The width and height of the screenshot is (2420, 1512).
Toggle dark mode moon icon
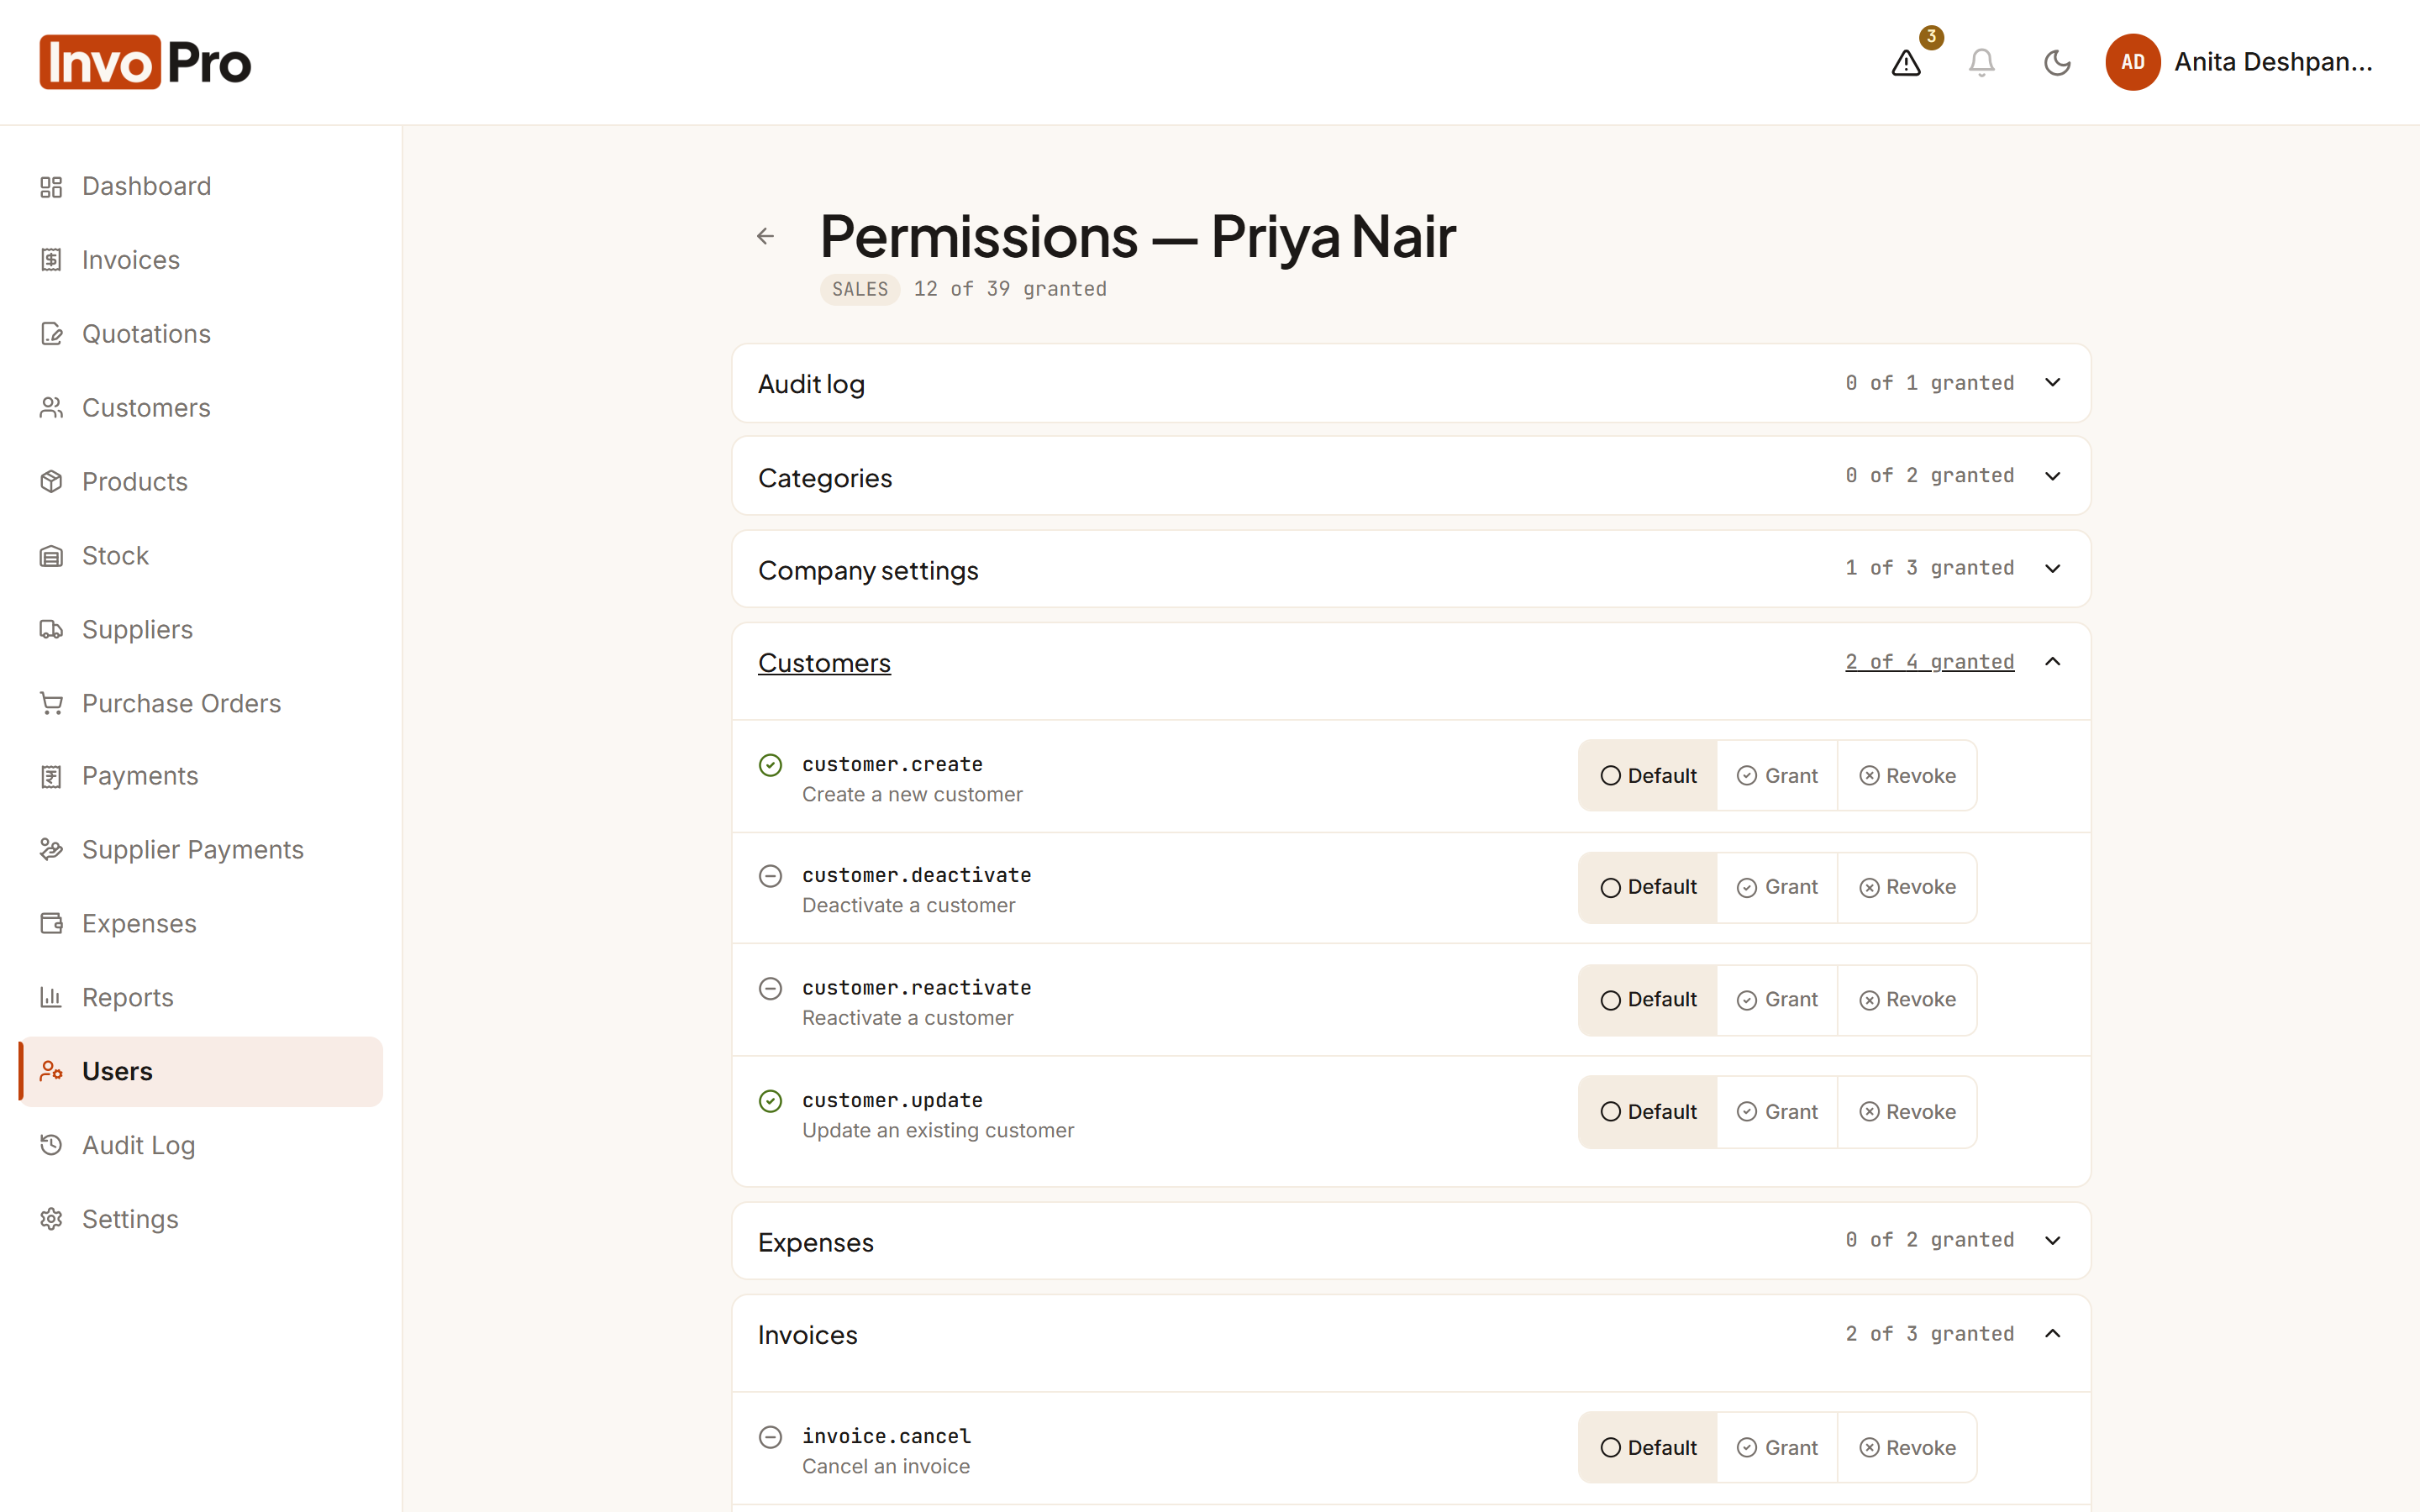pos(2057,63)
